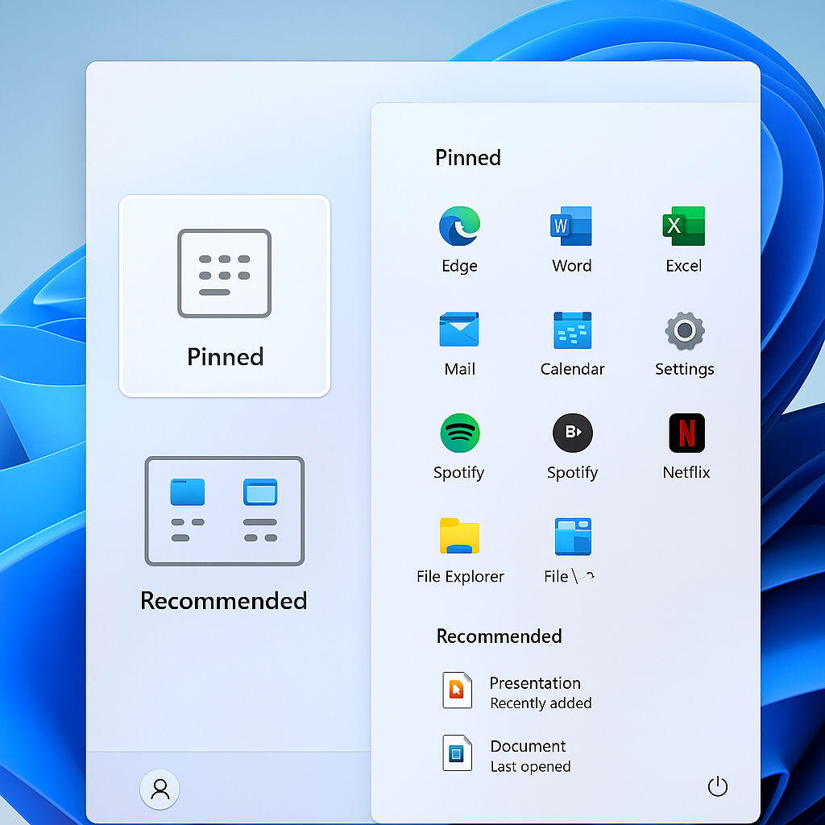The width and height of the screenshot is (825, 825).
Task: Open File Explorer yellow folder
Action: coord(459,536)
